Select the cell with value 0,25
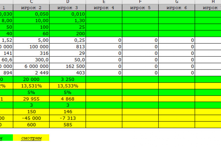221x147 pixels. click(x=68, y=40)
